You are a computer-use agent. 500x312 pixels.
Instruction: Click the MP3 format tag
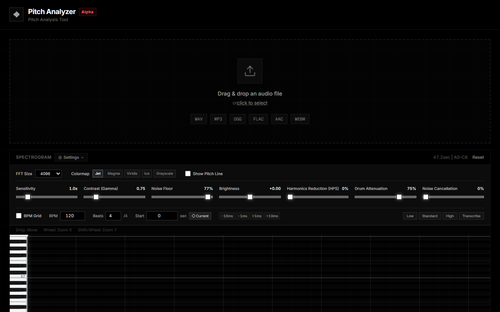[x=218, y=119]
